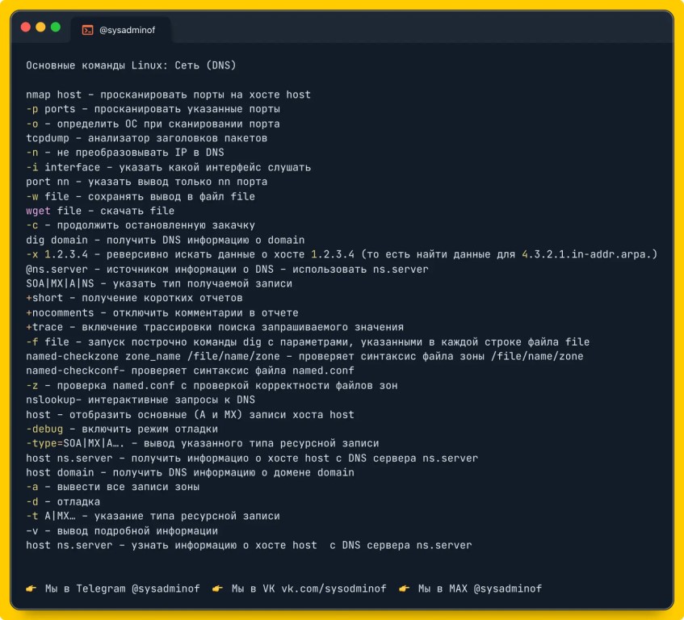The image size is (684, 620).
Task: Click the "+trace" option line
Action: [214, 327]
